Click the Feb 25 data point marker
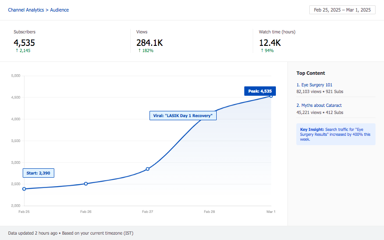The height and width of the screenshot is (240, 384). coord(24,189)
